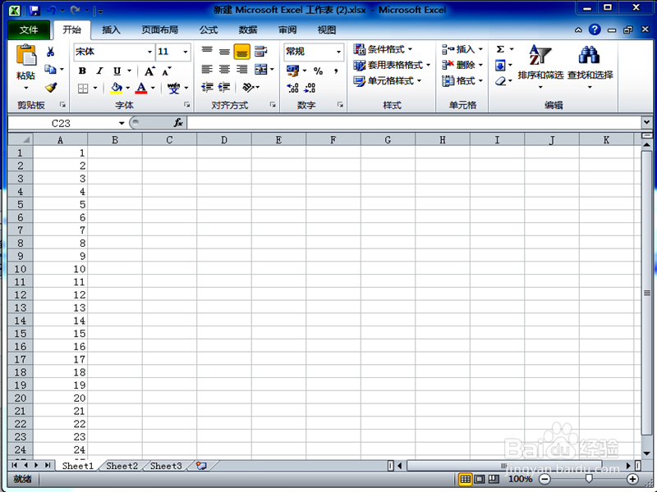Viewport: 657px width, 492px height.
Task: Click in the formula bar input
Action: click(x=414, y=122)
